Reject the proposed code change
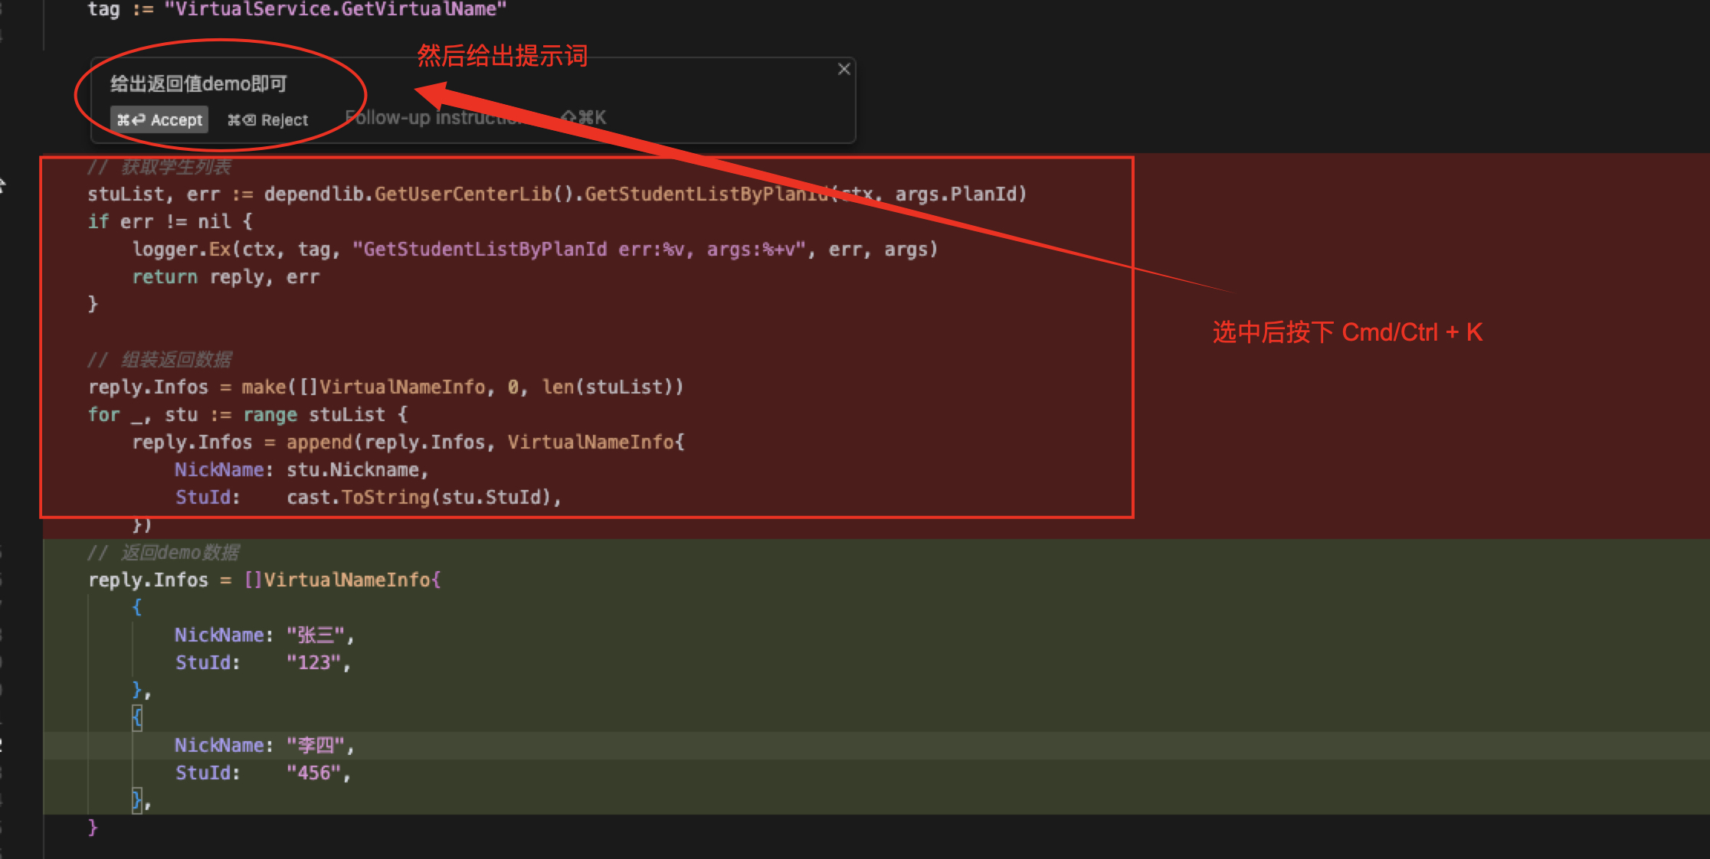The width and height of the screenshot is (1710, 859). tap(268, 120)
